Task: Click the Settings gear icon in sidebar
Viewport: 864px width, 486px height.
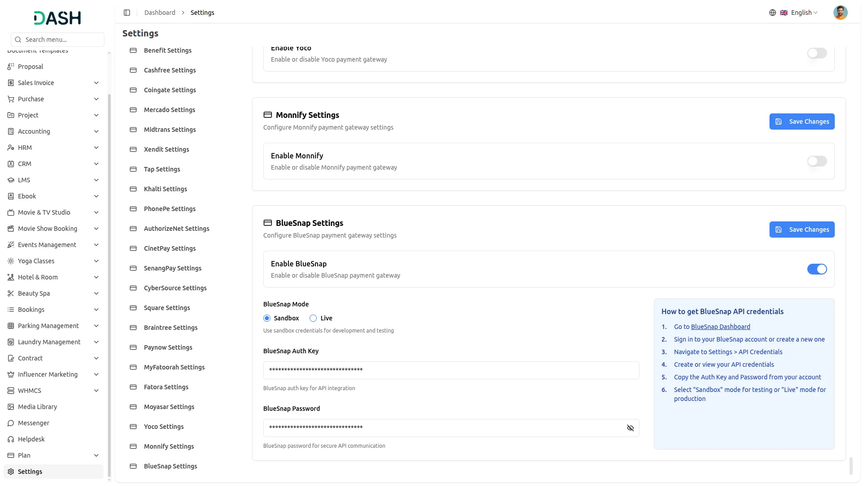Action: coord(11,472)
